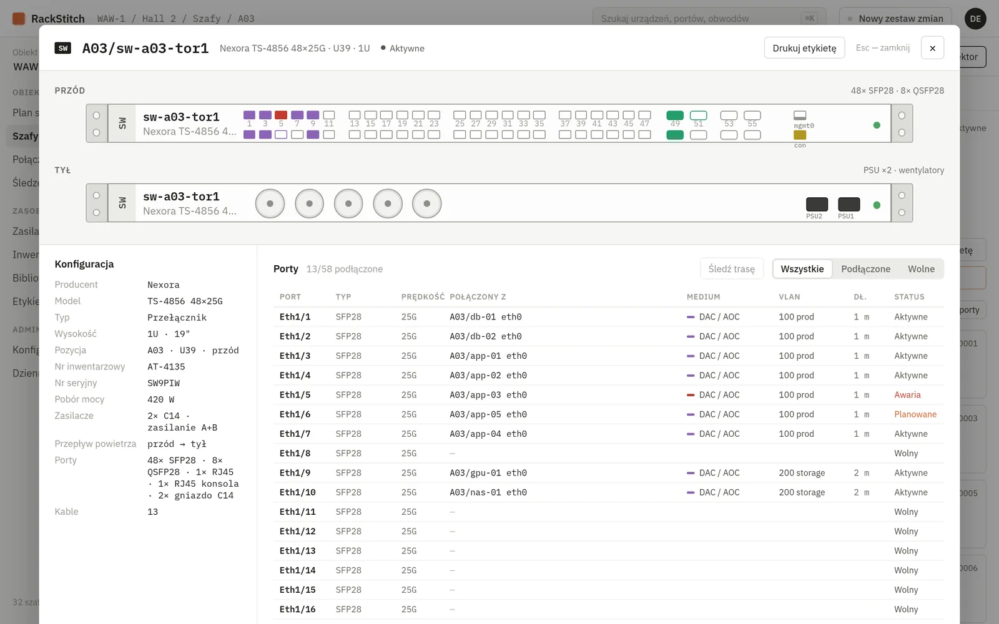Screen dimensions: 999x624
Task: Filter ports to Wolne only
Action: [x=921, y=269]
